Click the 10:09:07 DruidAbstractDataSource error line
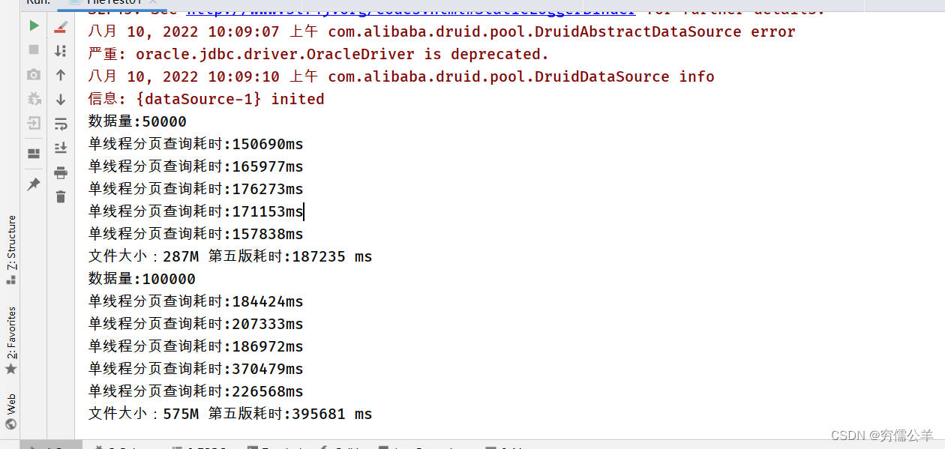 click(x=442, y=32)
